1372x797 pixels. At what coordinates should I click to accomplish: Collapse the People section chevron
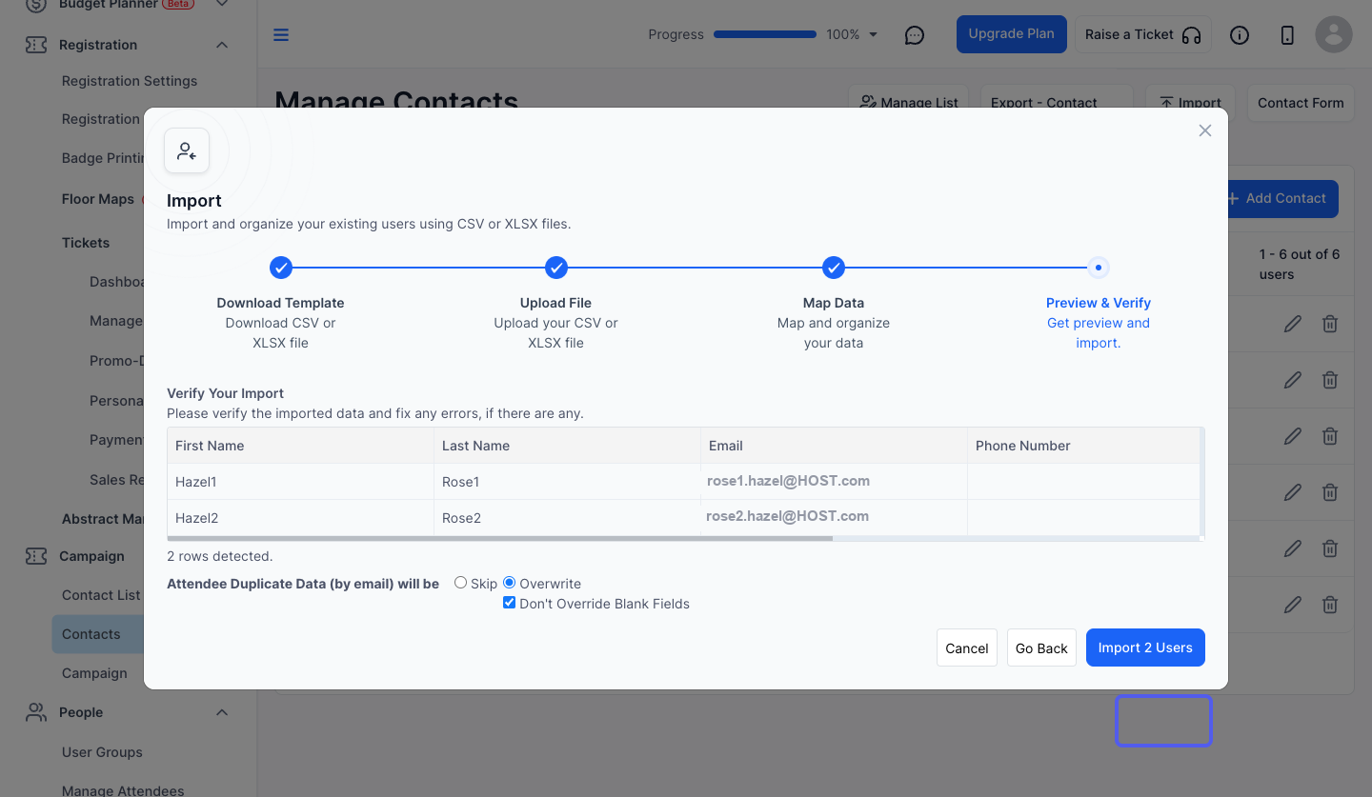click(x=222, y=712)
